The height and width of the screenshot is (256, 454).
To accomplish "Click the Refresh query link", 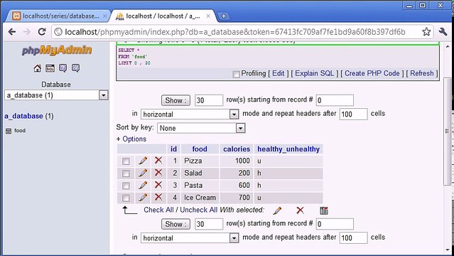I will (x=422, y=73).
